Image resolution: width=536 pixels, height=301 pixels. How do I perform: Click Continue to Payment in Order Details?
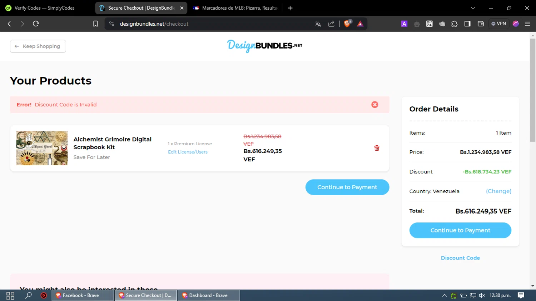[460, 230]
